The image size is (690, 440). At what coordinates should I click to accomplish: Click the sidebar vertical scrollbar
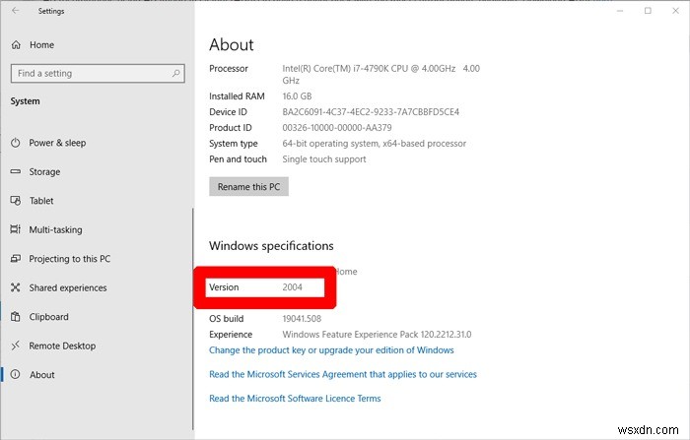coord(193,319)
